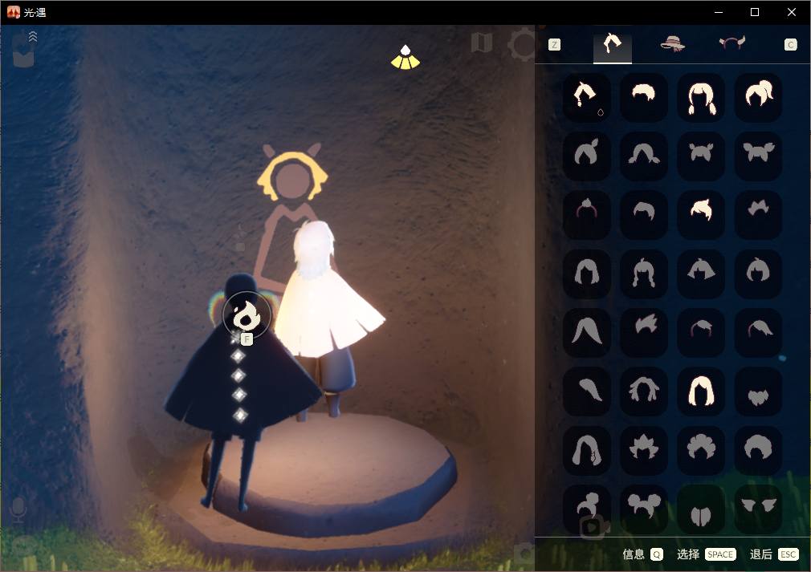Open the hat accessories tab
Viewport: 811px width, 572px height.
[x=672, y=44]
